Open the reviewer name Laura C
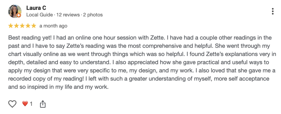This screenshot has height=114, width=281. tap(36, 8)
